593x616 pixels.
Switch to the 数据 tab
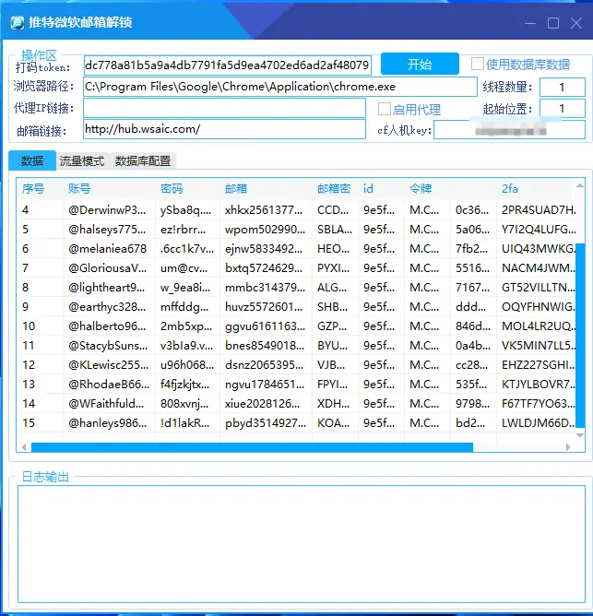coord(32,160)
